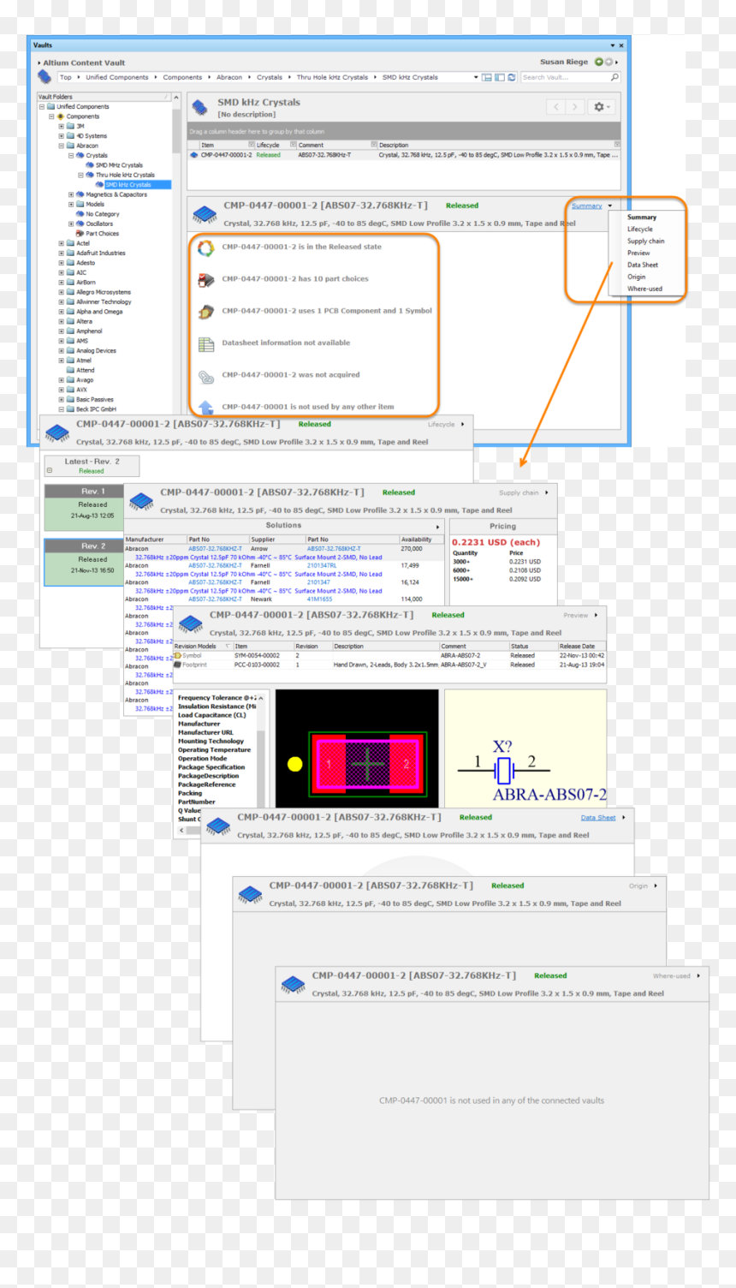
Task: Click the Symbol row icon in Revision Models
Action: 177,656
